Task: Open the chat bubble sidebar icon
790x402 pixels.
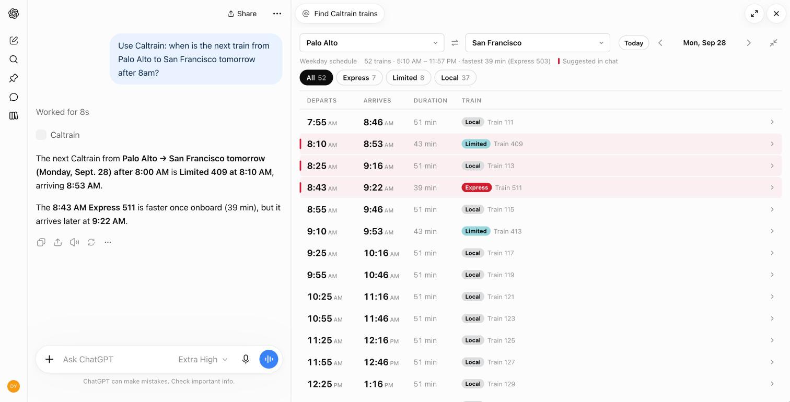Action: pyautogui.click(x=14, y=97)
